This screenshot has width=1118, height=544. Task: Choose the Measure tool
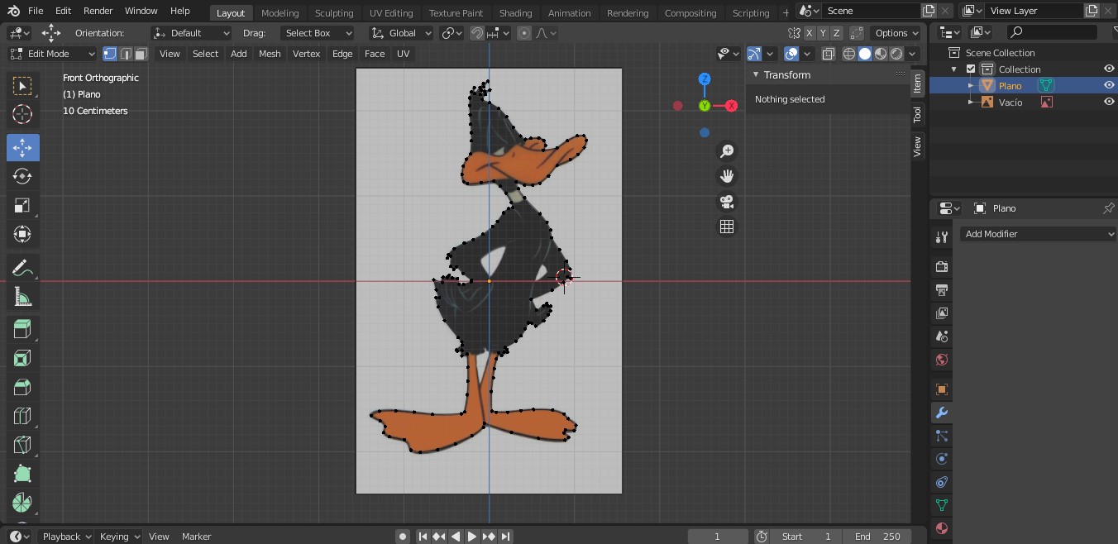pos(22,297)
